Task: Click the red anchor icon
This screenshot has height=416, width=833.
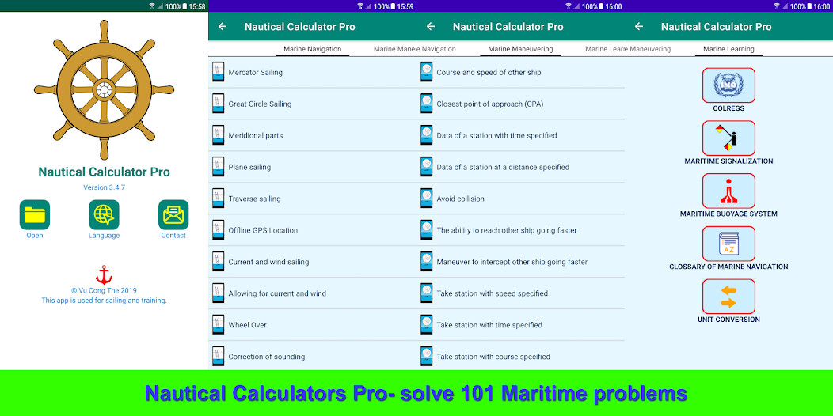Action: pyautogui.click(x=105, y=275)
